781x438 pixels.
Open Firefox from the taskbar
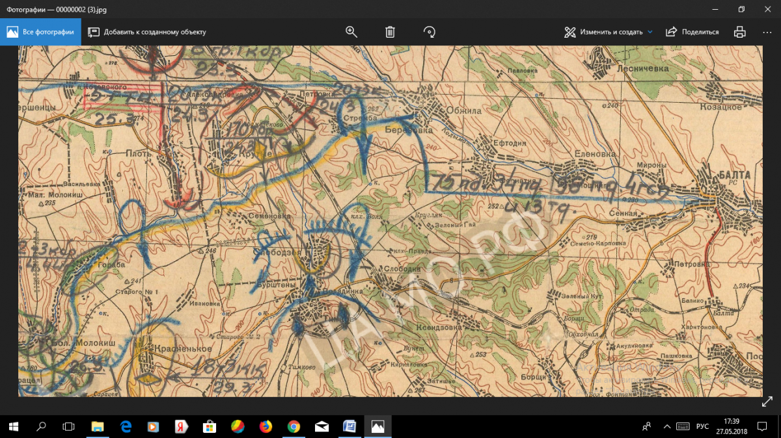point(266,427)
